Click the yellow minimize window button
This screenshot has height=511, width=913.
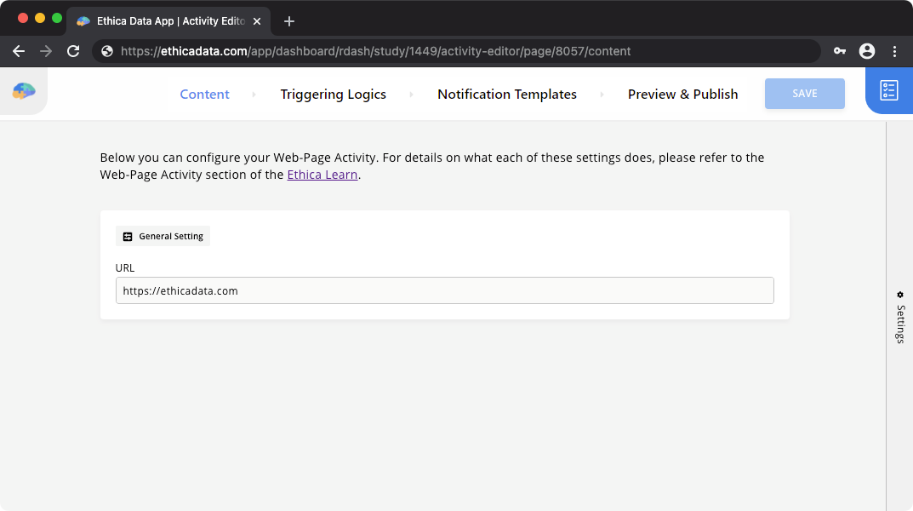point(40,18)
